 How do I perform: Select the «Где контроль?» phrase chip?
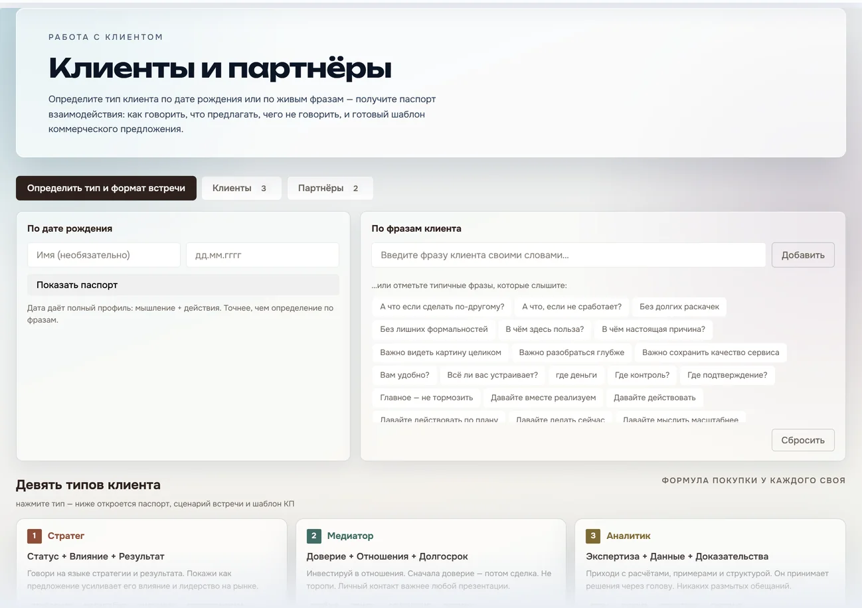pos(642,375)
